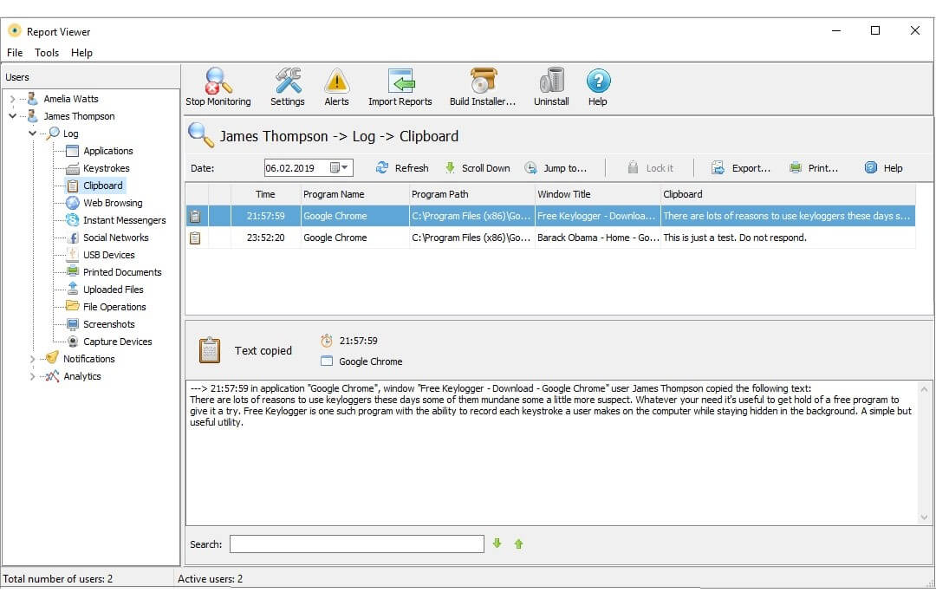936x612 pixels.
Task: Click the Print printer icon
Action: (795, 168)
